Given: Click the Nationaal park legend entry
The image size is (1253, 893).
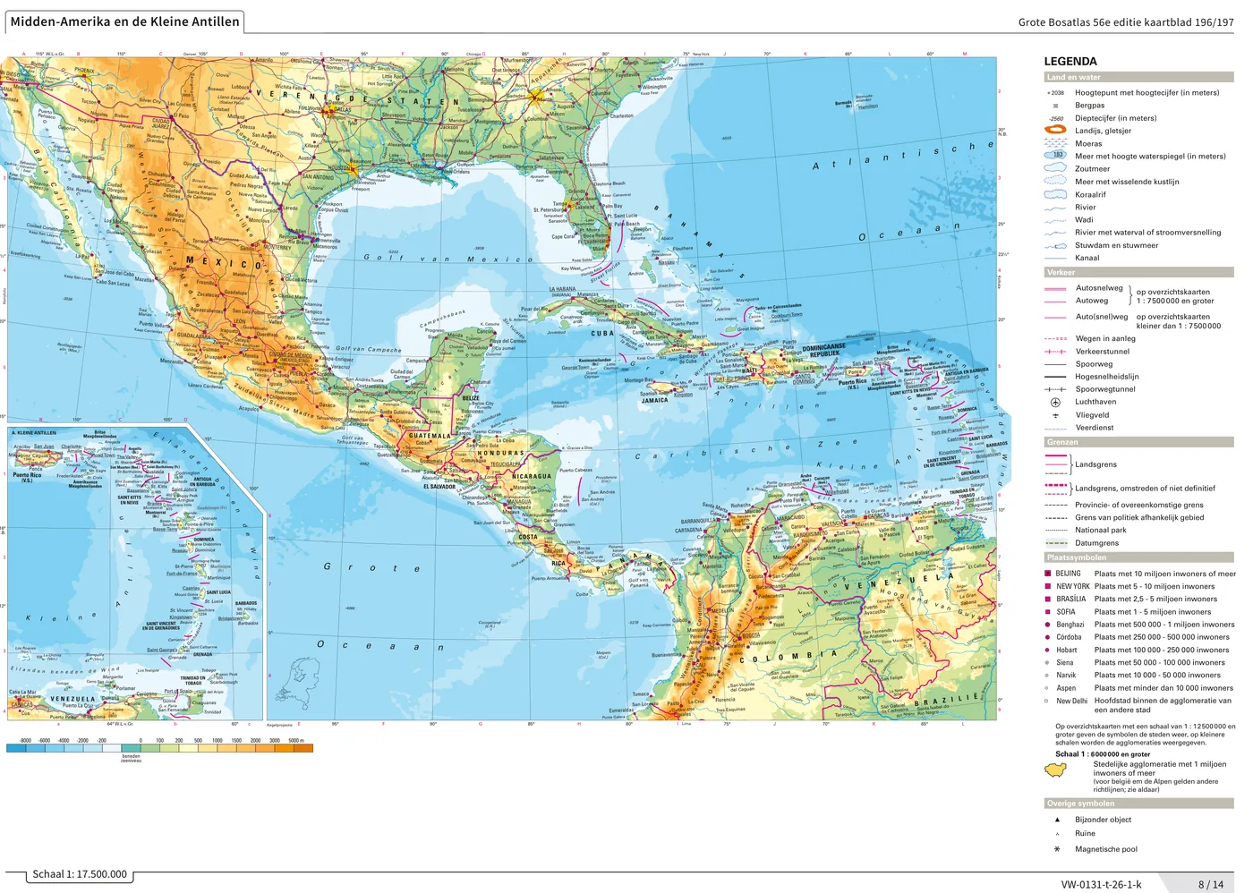Looking at the screenshot, I should coord(1102,530).
